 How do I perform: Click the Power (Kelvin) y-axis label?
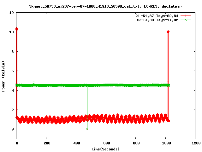click(3, 76)
